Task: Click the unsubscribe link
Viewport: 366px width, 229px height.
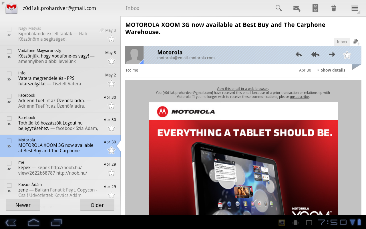Action: click(299, 97)
